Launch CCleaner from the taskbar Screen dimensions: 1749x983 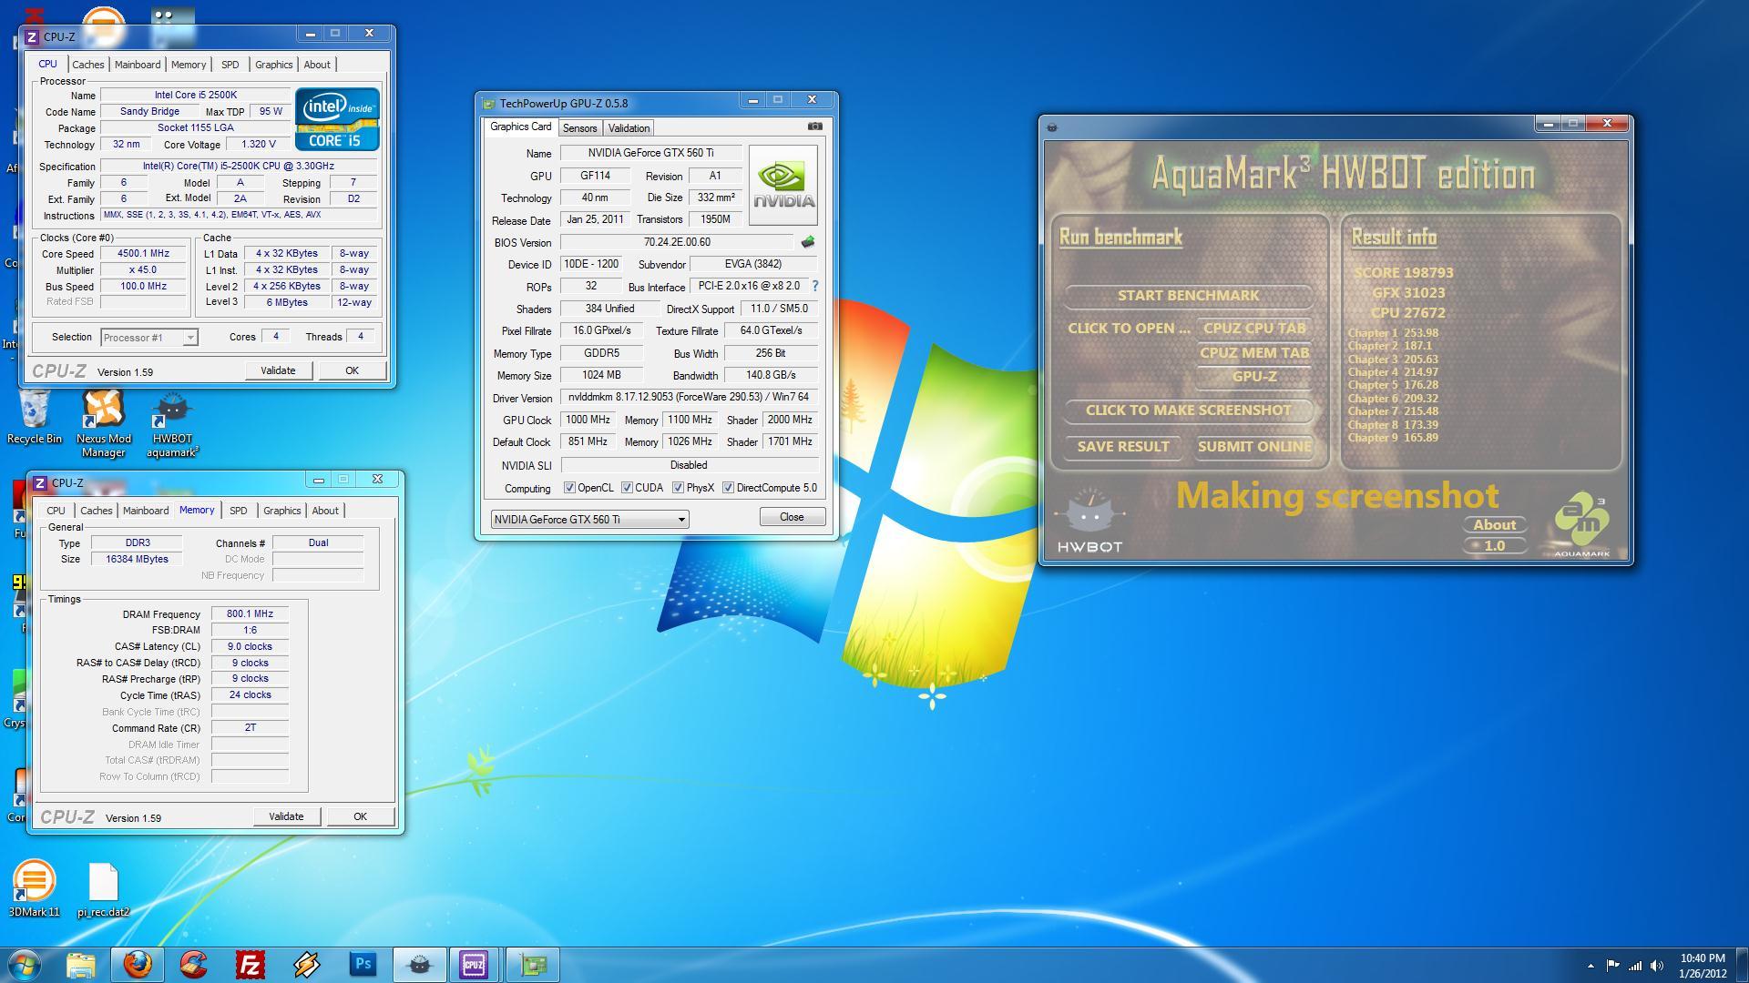[x=193, y=965]
